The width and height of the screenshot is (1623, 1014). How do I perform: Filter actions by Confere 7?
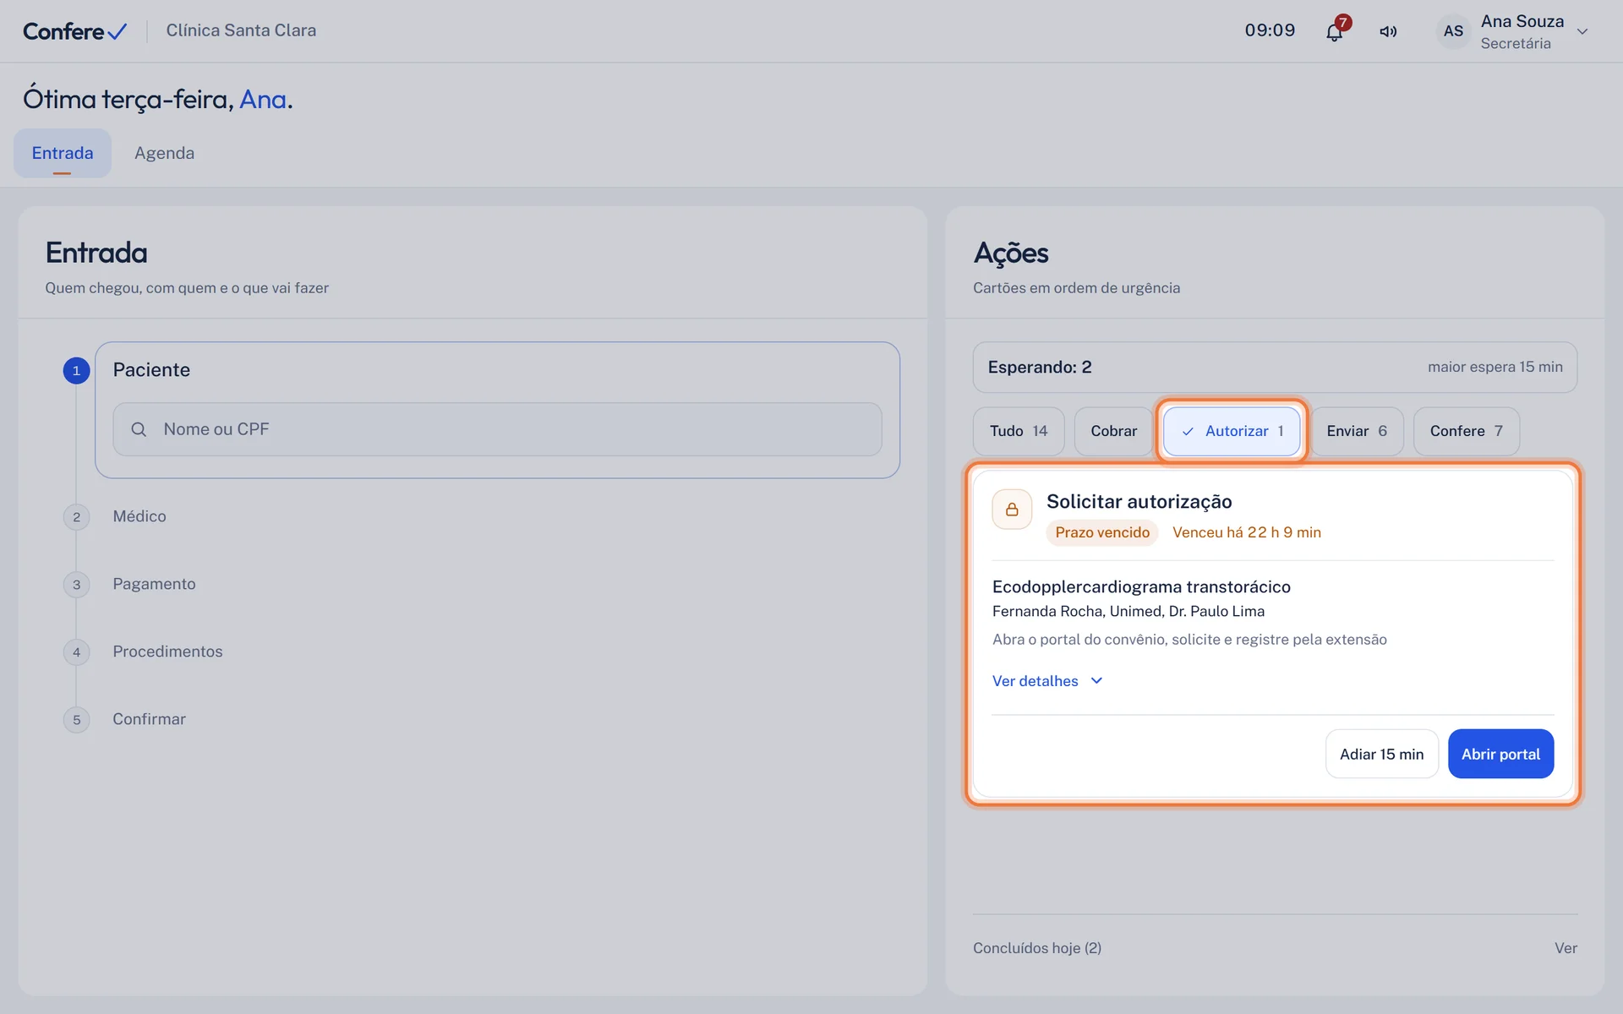click(1466, 431)
